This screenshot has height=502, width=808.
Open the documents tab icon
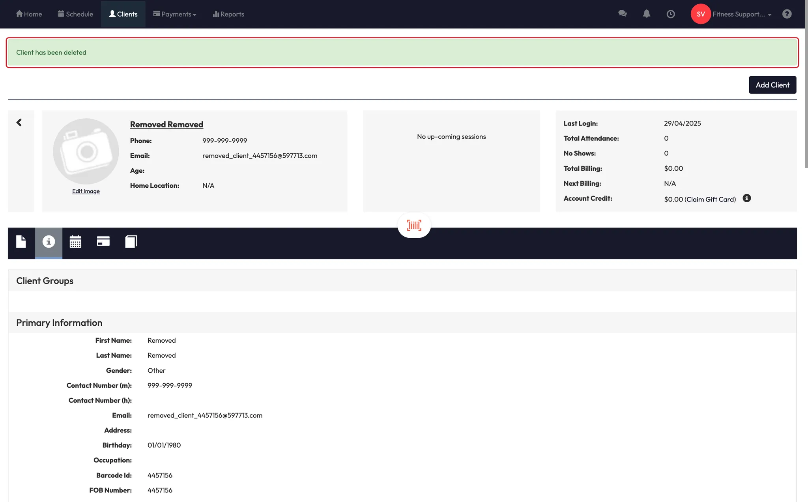tap(21, 242)
